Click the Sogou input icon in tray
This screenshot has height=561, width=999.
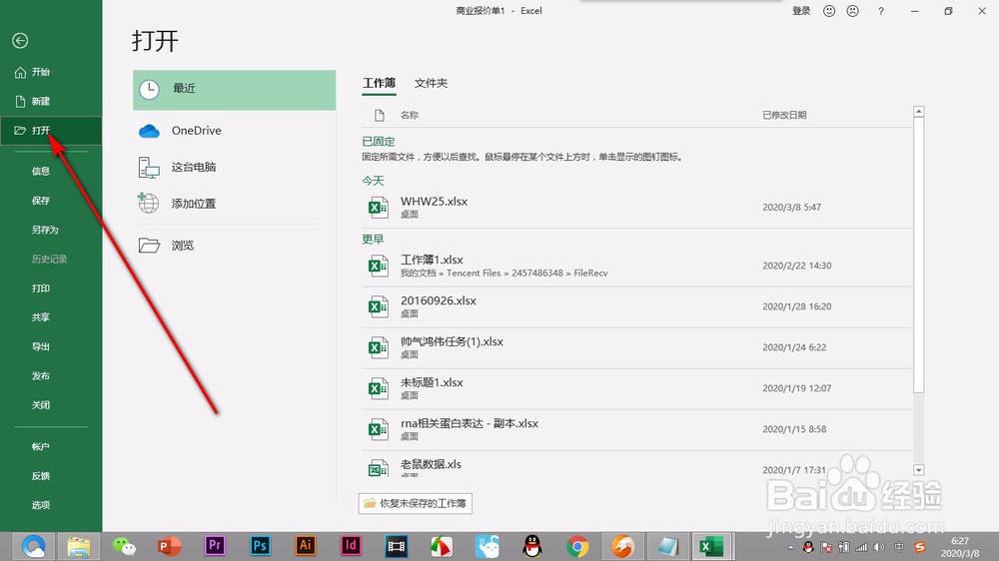(920, 547)
